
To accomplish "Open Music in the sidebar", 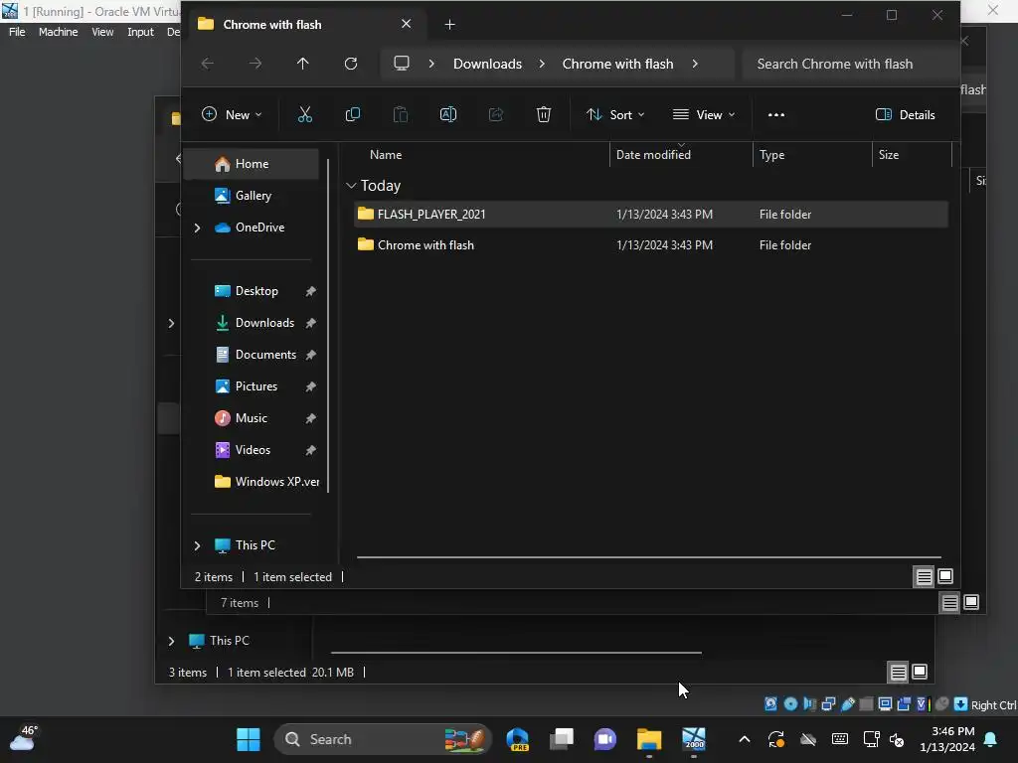I will click(252, 418).
